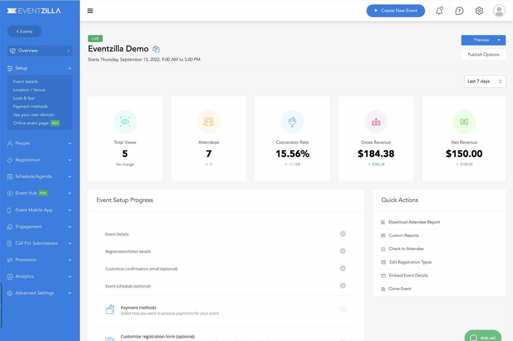Click Publish Options button
This screenshot has height=341, width=513.
point(483,55)
